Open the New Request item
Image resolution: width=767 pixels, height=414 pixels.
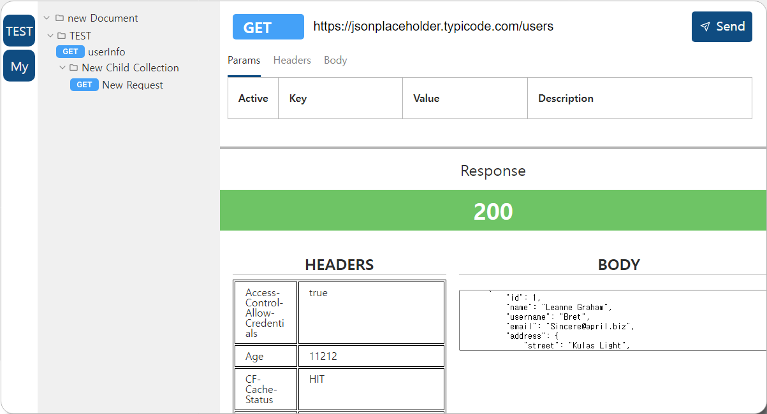[x=133, y=85]
